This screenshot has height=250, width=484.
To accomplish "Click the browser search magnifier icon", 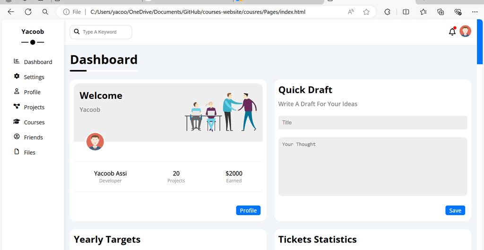I will [x=45, y=12].
